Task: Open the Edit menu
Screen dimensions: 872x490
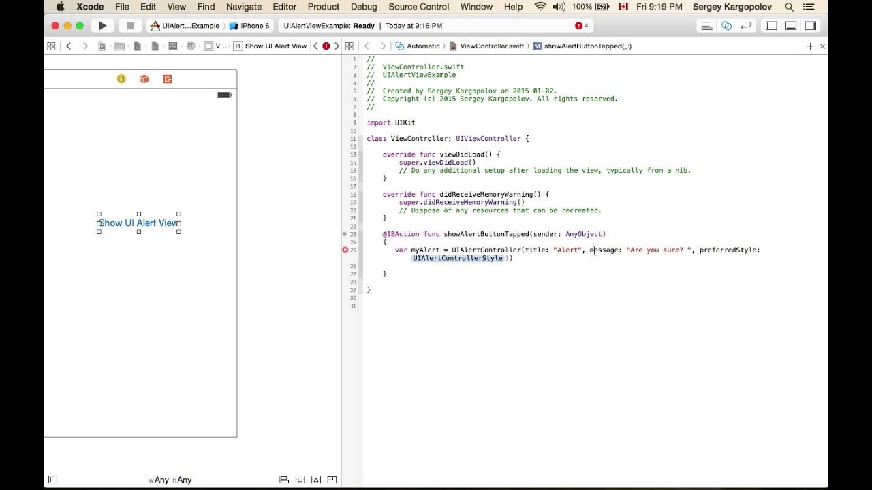Action: pos(148,7)
